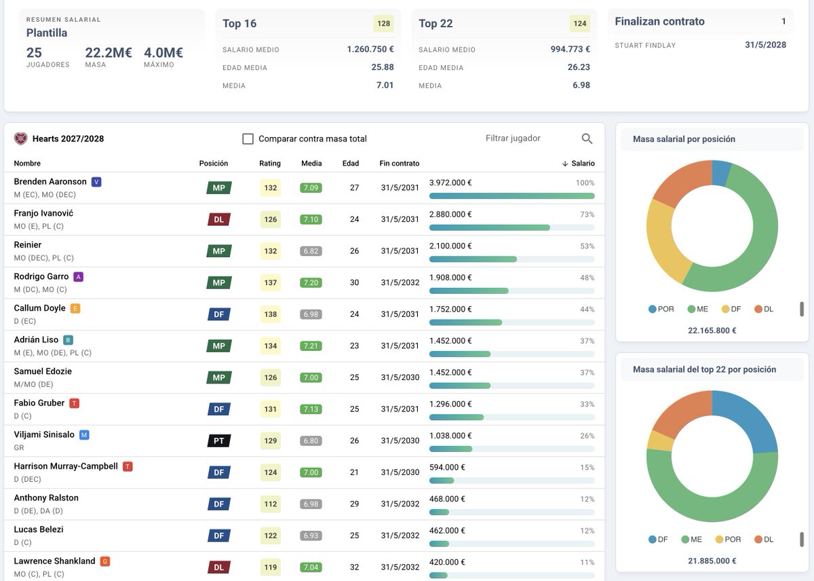Click the 137 rating badge for Rodrigo Garro

(271, 283)
